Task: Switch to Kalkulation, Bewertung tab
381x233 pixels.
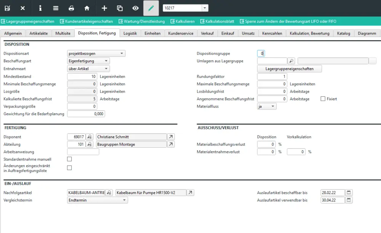Action: [309, 33]
